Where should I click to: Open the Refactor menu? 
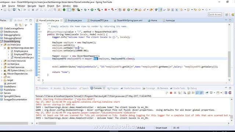tap(21, 6)
